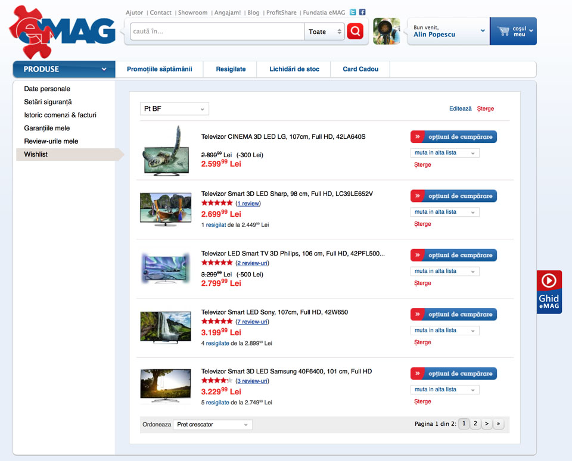The height and width of the screenshot is (461, 572).
Task: Click into the 'caută în...' search field
Action: click(x=217, y=32)
